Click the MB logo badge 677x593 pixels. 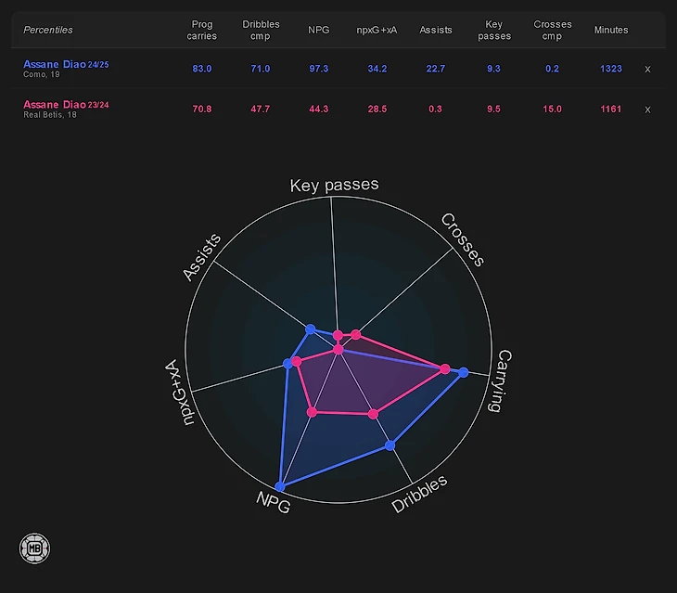point(34,548)
